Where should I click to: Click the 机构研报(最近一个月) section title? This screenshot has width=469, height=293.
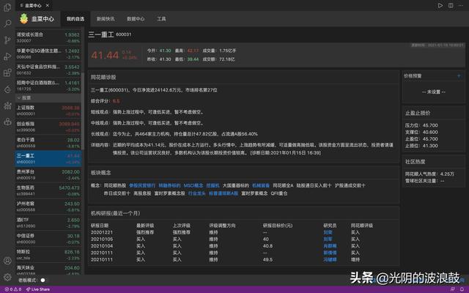115,213
